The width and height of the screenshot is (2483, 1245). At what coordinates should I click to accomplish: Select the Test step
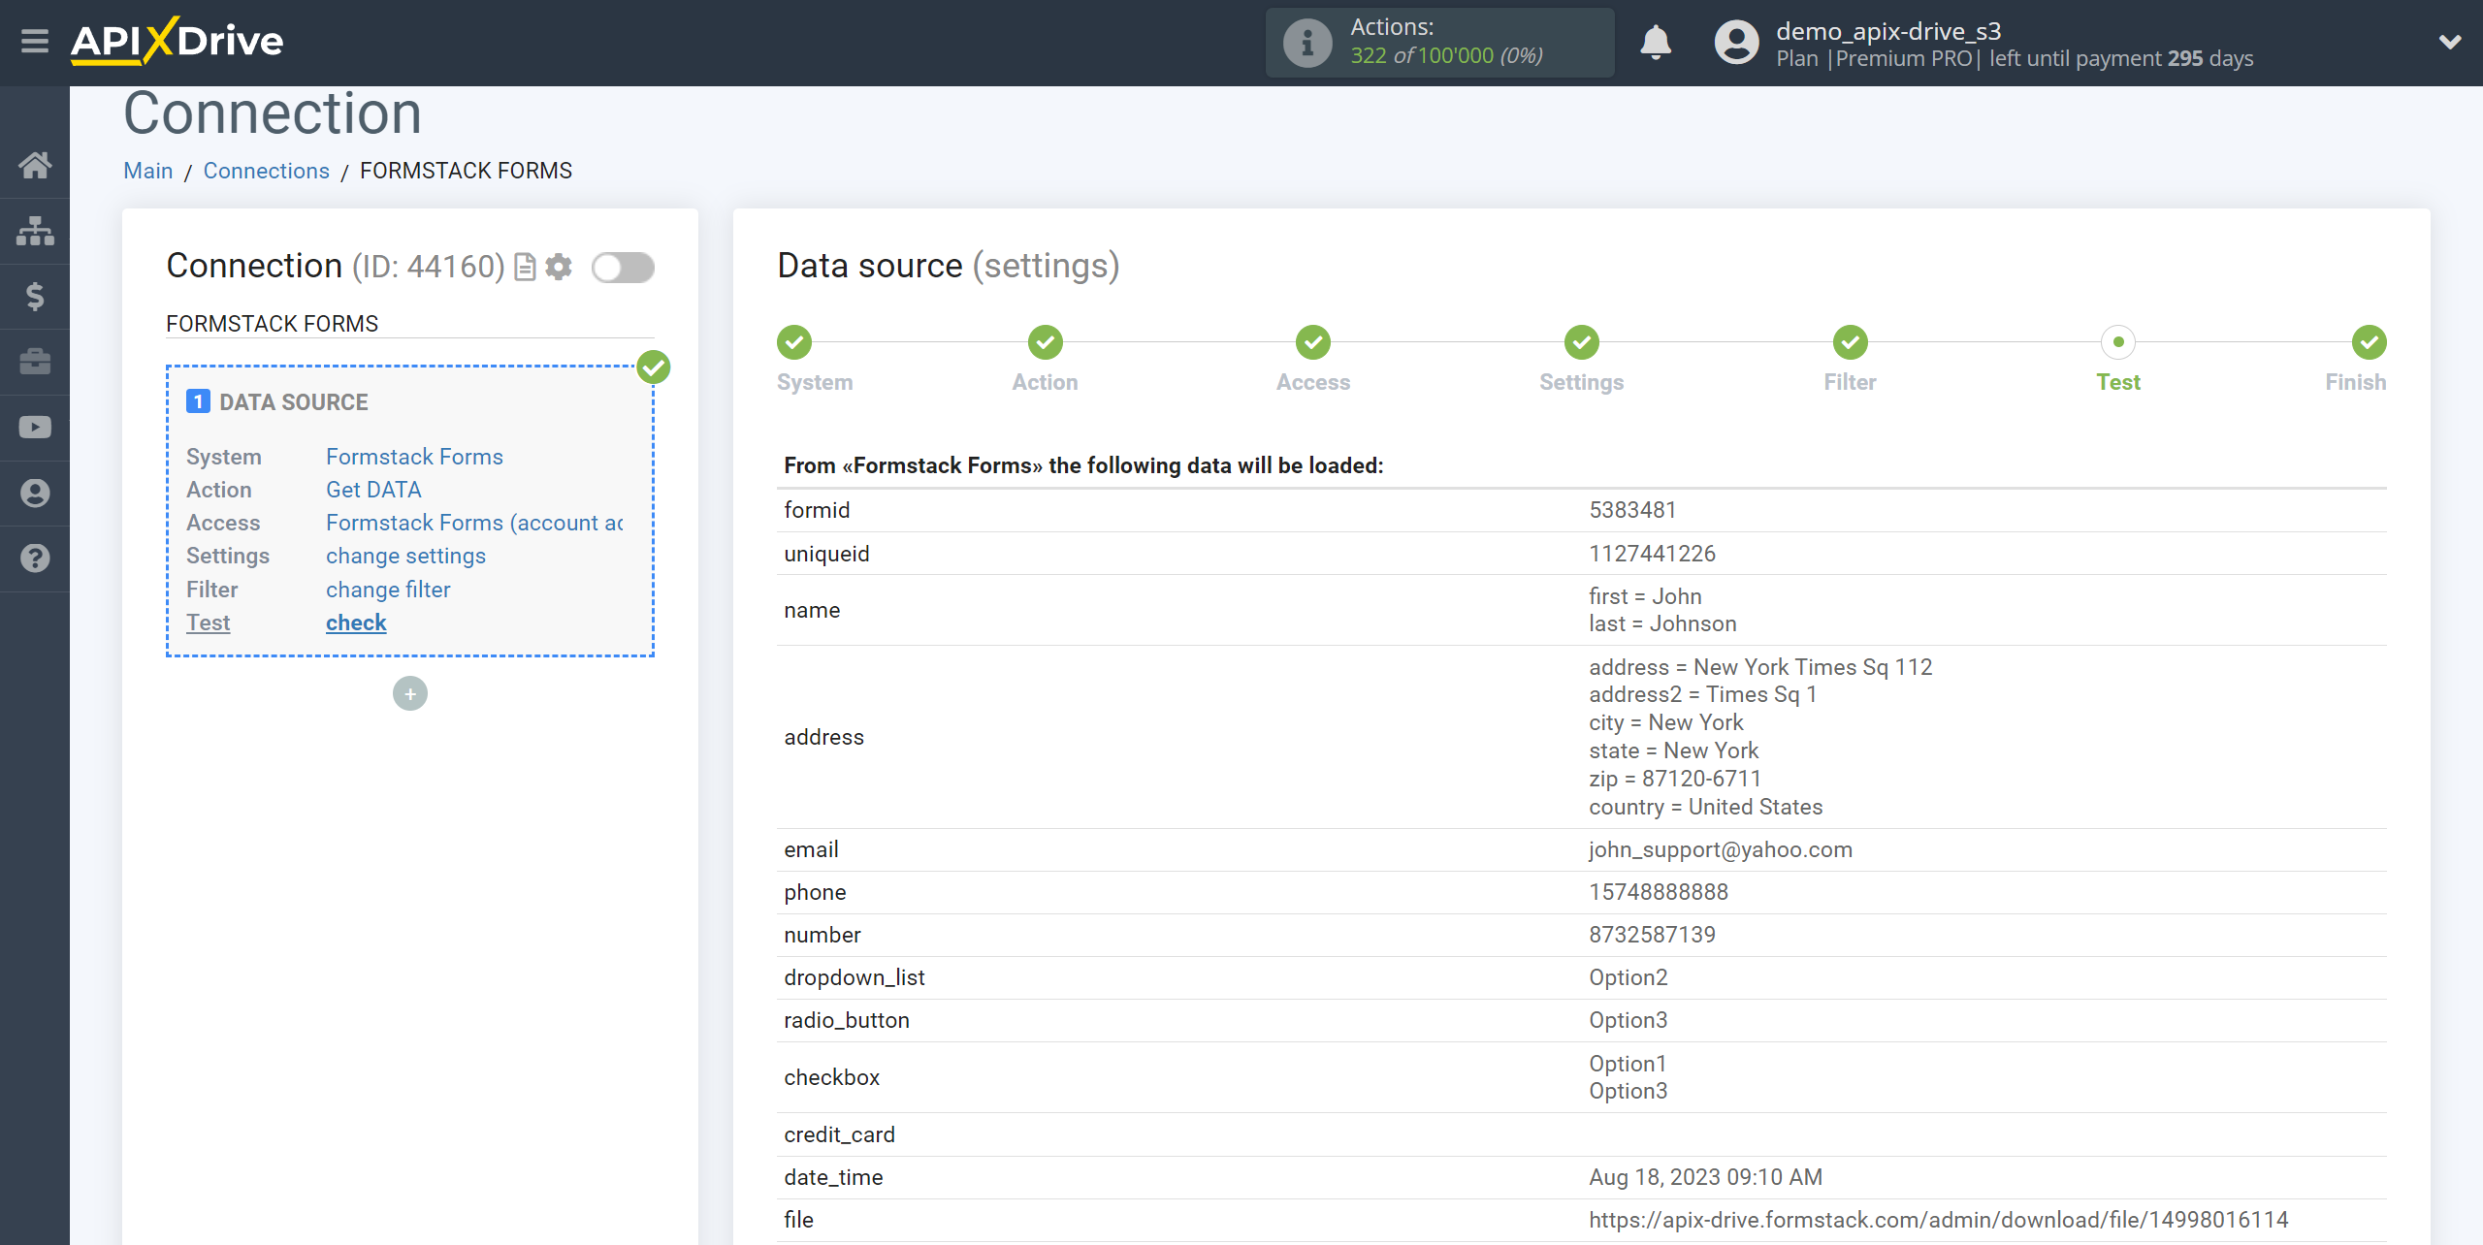click(x=2118, y=382)
